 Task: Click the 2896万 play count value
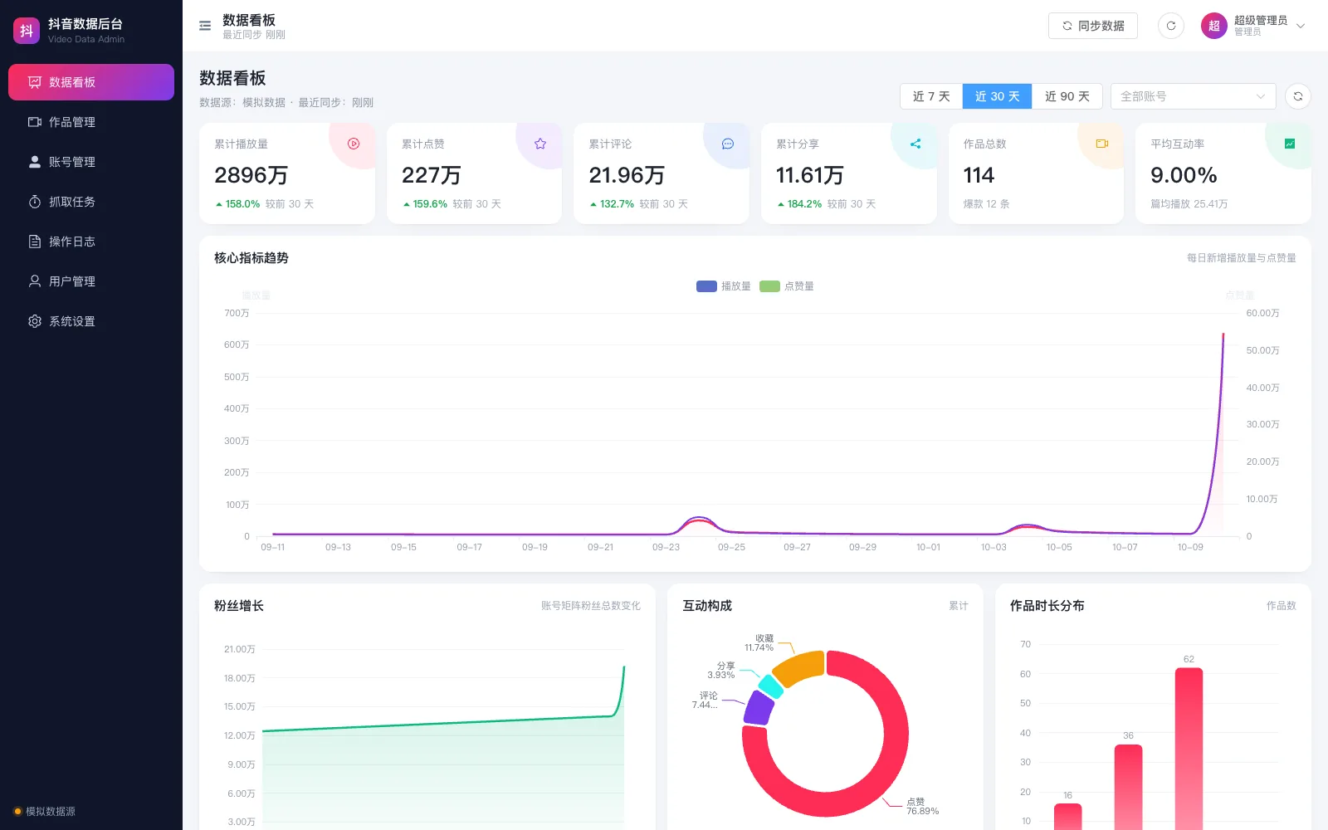click(x=251, y=175)
